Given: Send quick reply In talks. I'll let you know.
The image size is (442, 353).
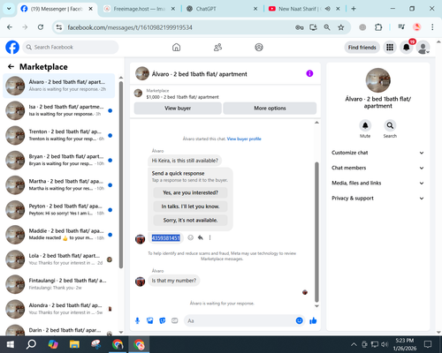Looking at the screenshot, I should [190, 207].
